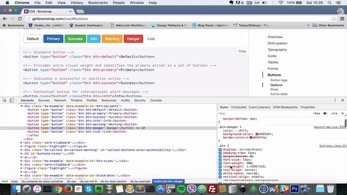Click the background-color #d9534f swatch
This screenshot has width=347, height=195.
(256, 134)
